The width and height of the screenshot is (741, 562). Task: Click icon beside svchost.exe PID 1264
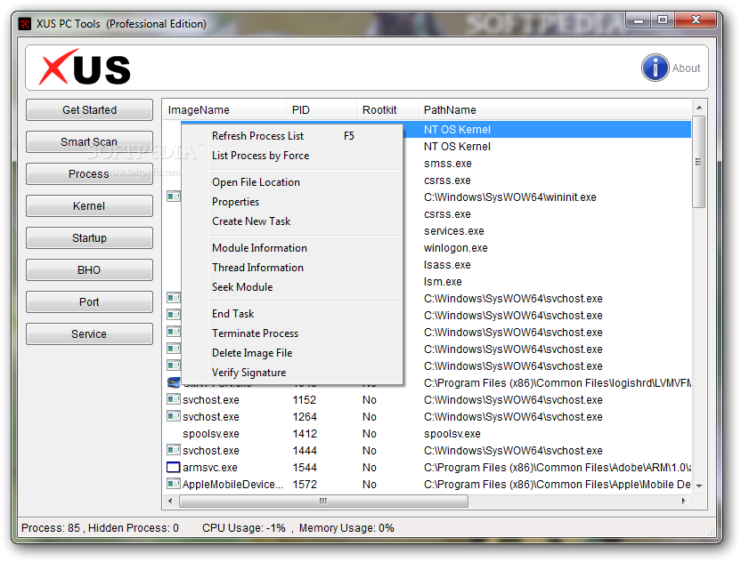click(174, 416)
